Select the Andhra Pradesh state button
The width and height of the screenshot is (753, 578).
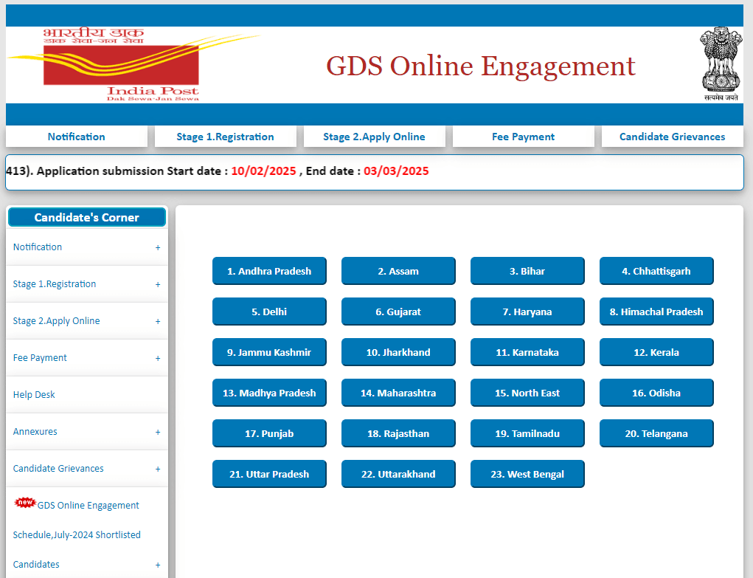(269, 271)
